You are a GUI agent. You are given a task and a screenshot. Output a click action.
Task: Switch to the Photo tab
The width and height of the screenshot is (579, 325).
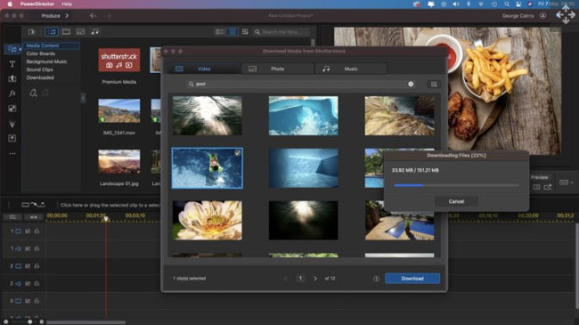click(x=277, y=69)
